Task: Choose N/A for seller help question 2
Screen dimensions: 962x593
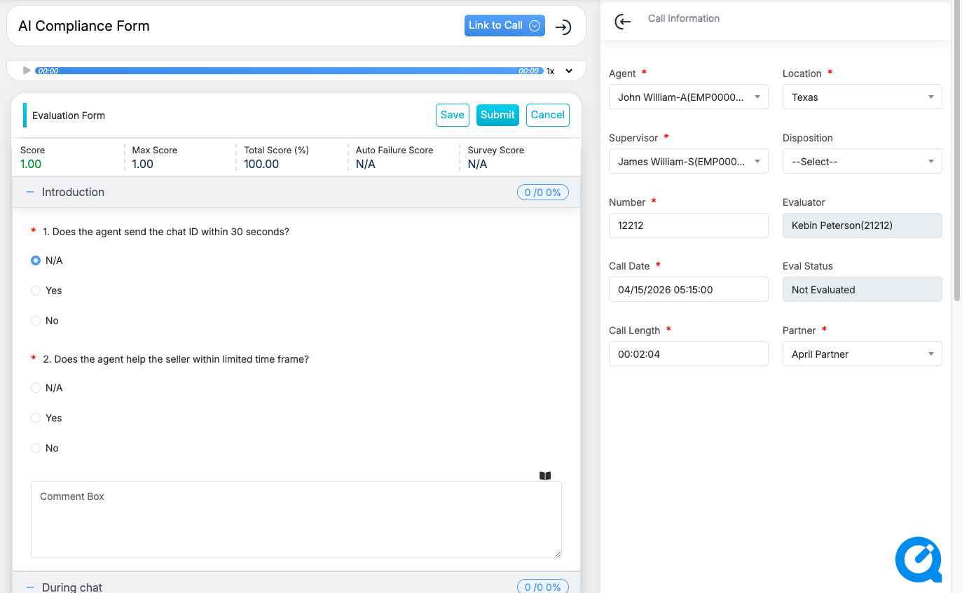Action: (x=36, y=388)
